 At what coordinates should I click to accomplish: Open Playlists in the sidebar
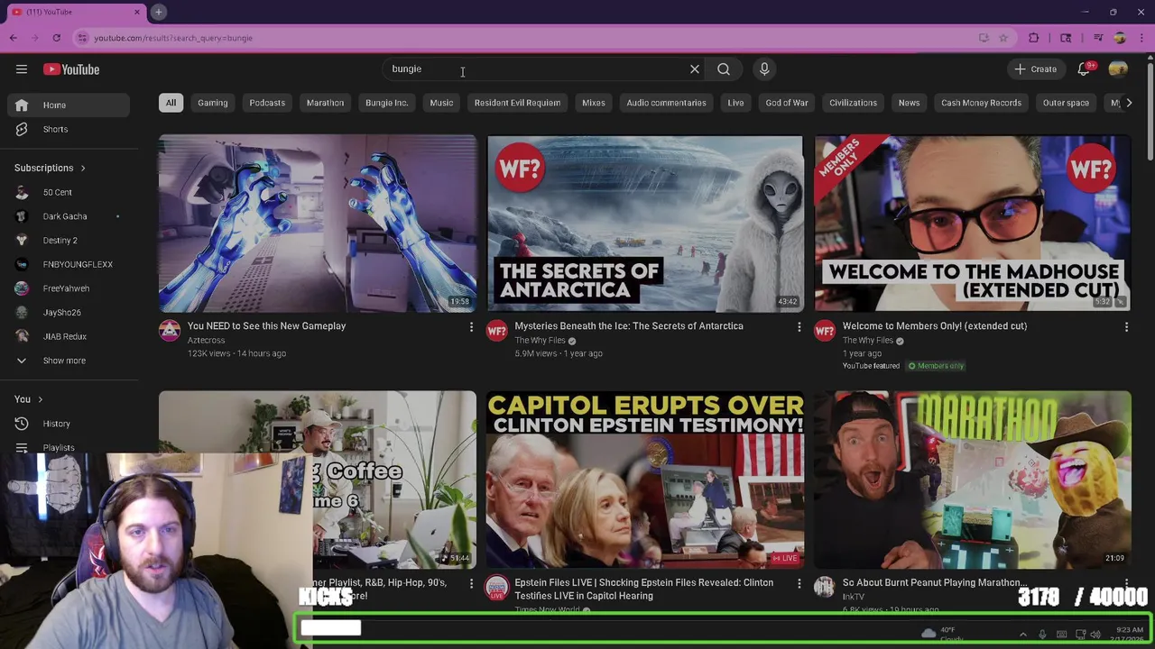click(69, 447)
